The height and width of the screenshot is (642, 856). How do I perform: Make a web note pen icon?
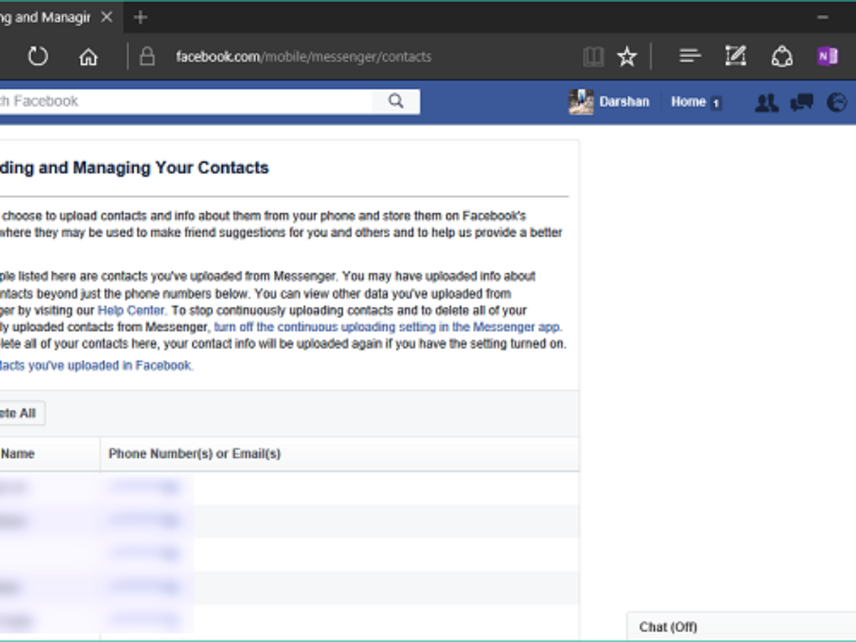[x=735, y=56]
